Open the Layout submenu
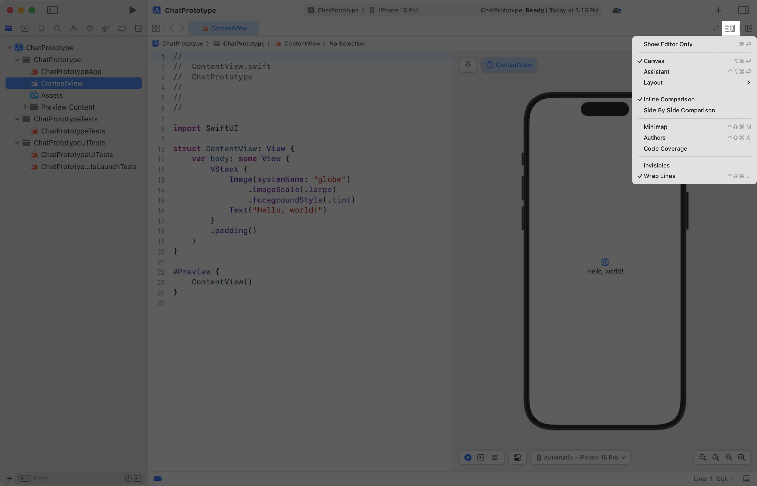Image resolution: width=757 pixels, height=486 pixels. (653, 83)
